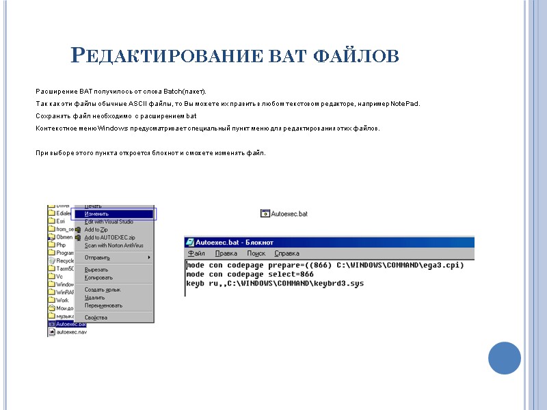This screenshot has height=410, width=547.
Task: Select the Program folder icon
Action: (52, 253)
